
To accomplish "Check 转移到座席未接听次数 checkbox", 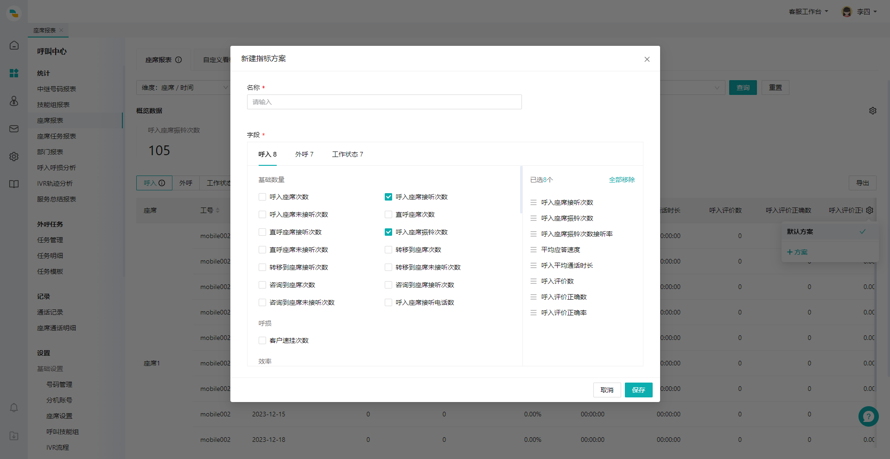I will [388, 267].
